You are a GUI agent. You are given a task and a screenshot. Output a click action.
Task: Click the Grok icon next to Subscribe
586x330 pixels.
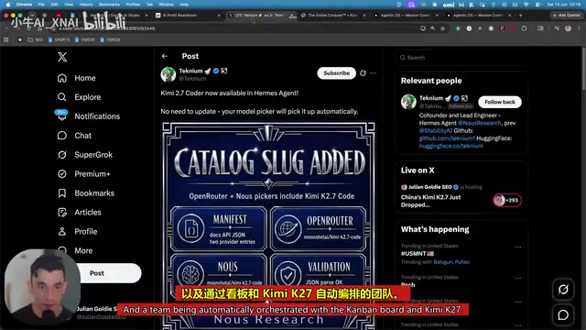point(363,73)
